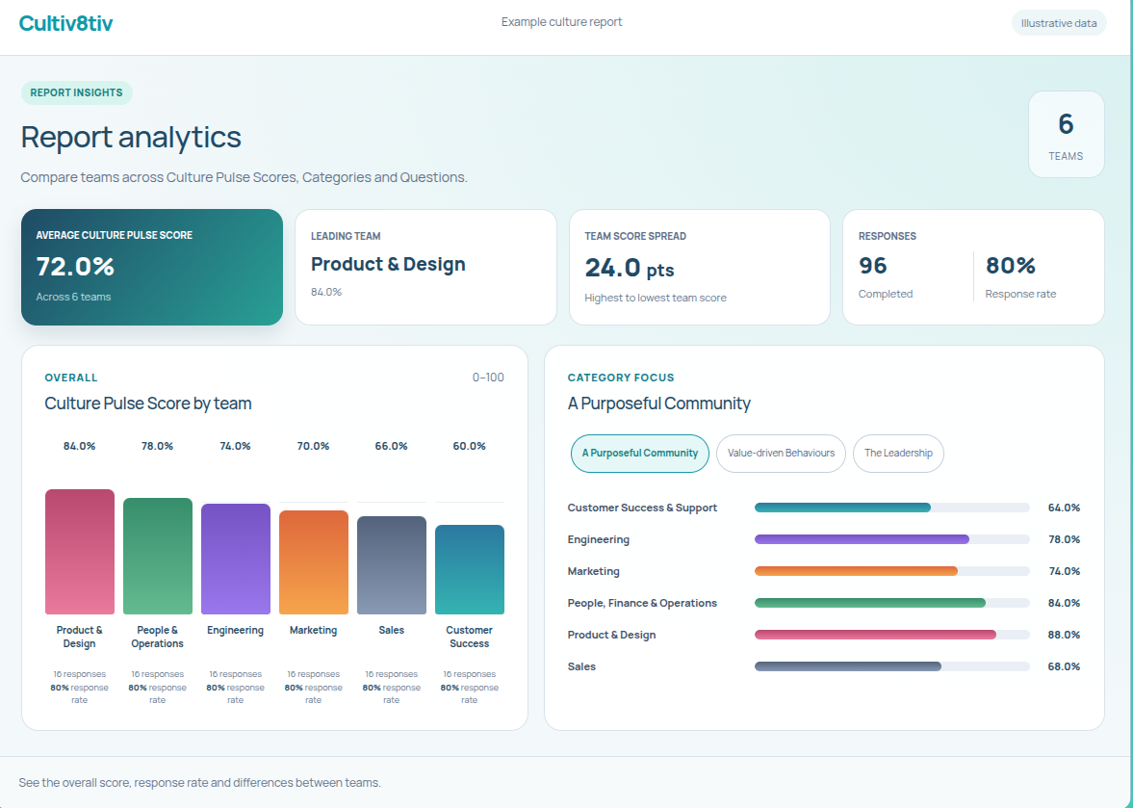
Task: Click the Team Score Spread card
Action: point(700,267)
